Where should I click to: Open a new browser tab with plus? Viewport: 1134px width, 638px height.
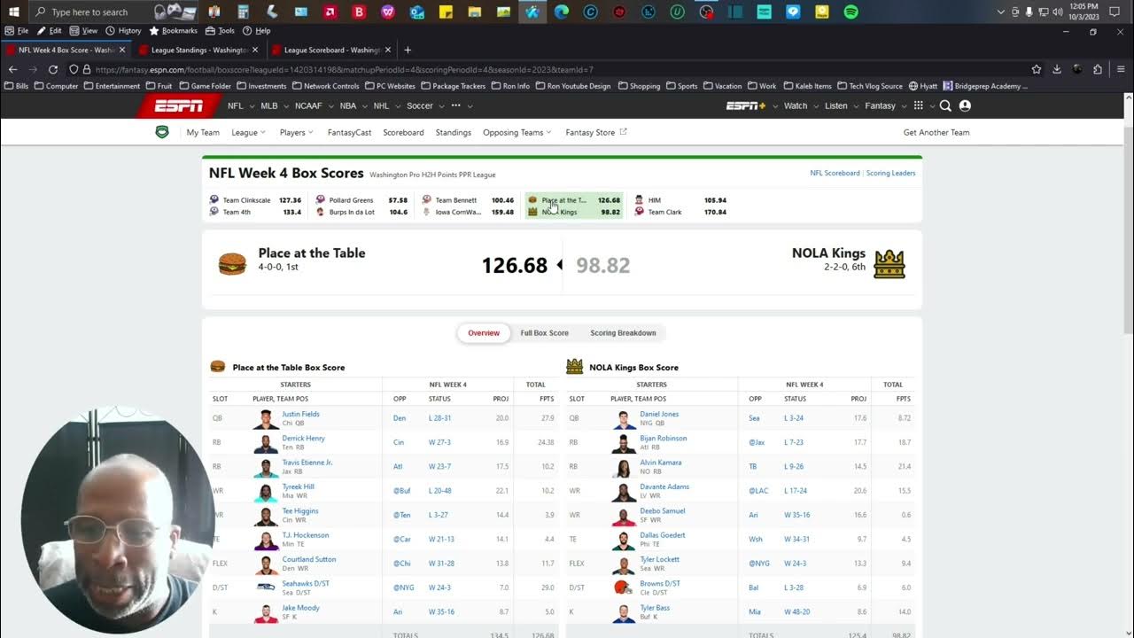(x=408, y=50)
